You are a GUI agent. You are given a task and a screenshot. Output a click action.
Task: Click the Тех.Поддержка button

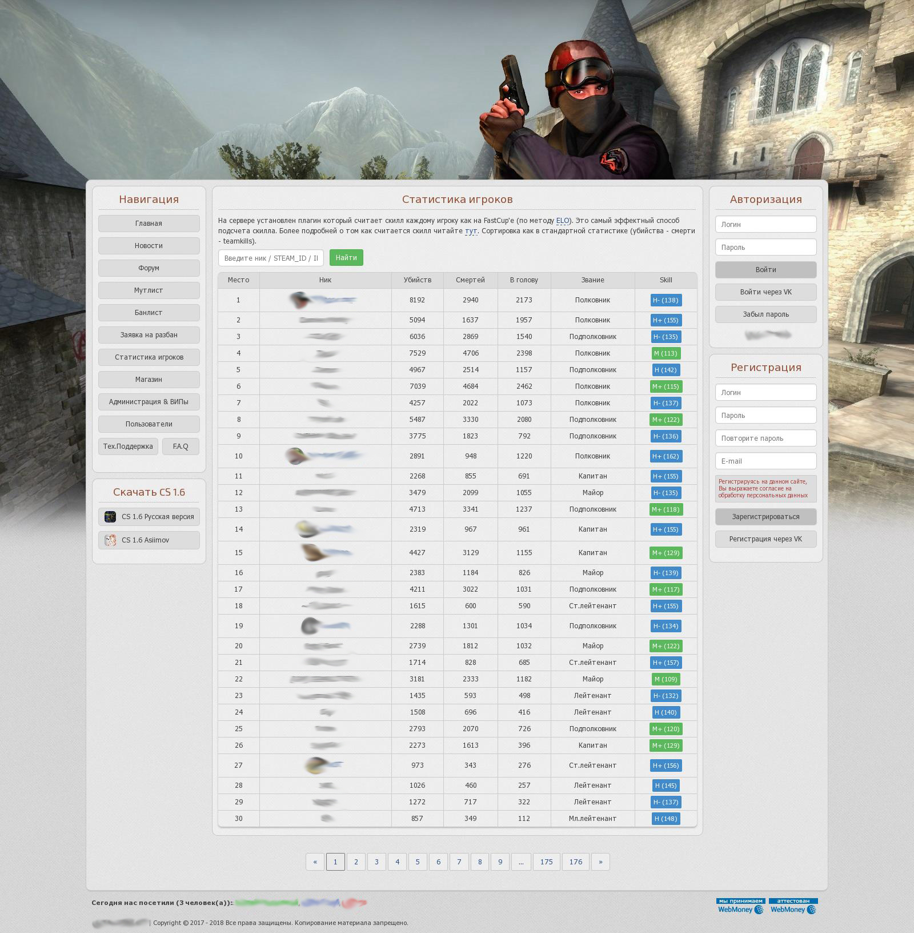128,446
